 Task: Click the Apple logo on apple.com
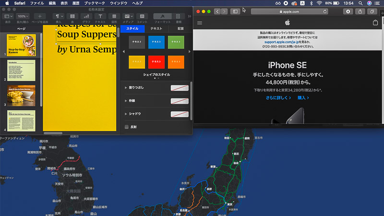coord(288,23)
